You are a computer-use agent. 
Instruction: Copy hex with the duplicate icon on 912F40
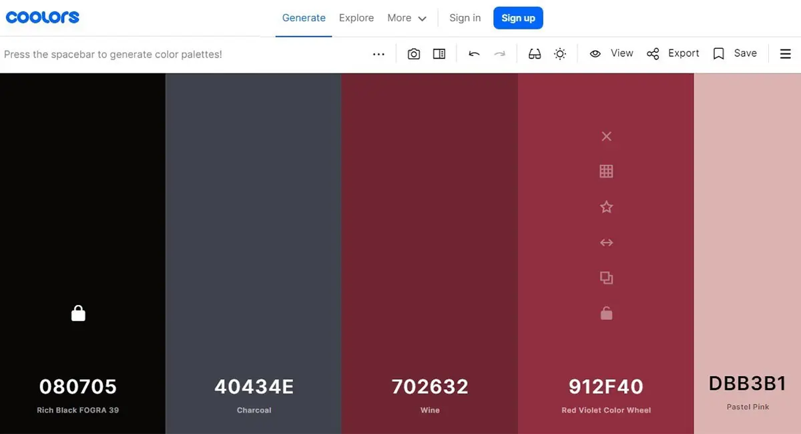[x=606, y=278]
